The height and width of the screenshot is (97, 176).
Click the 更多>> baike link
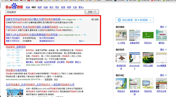[x=78, y=62]
